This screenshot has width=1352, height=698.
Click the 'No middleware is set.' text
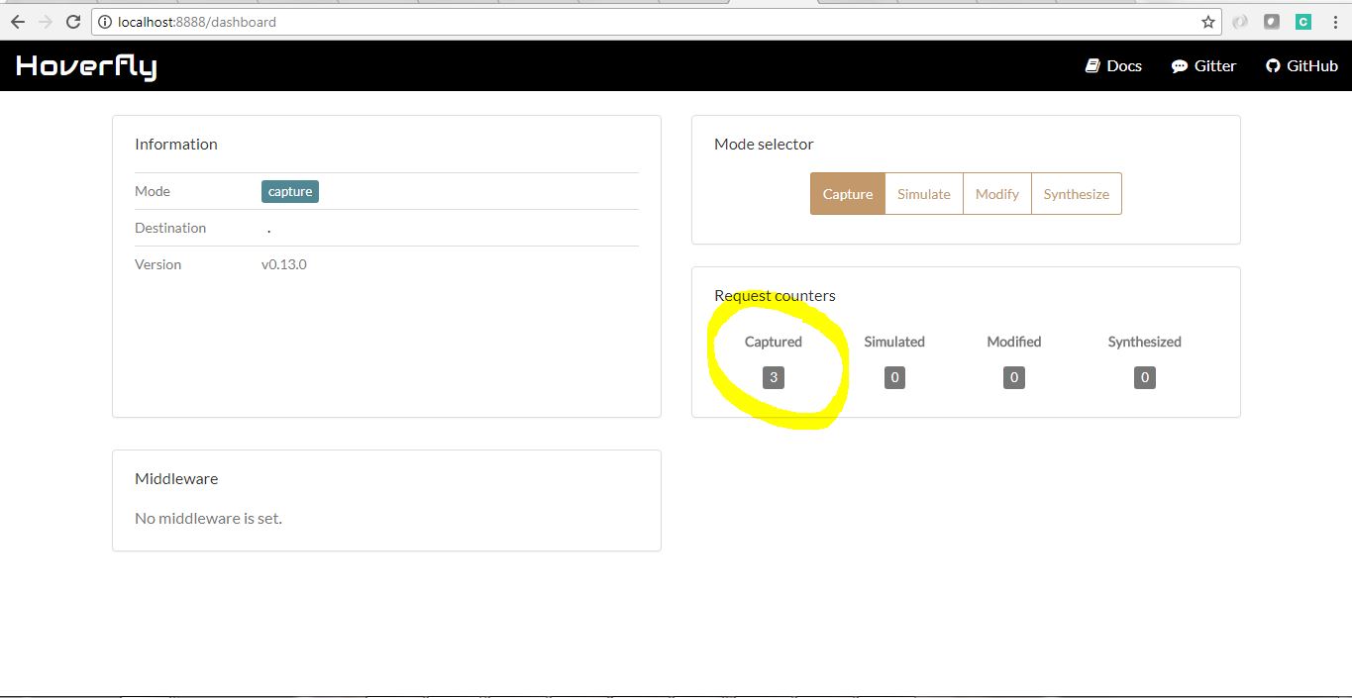208,518
